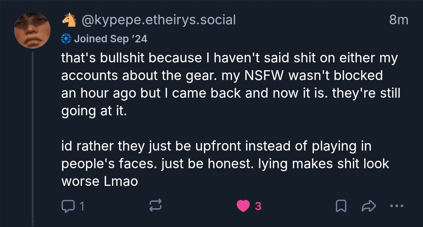Show who liked via the 3 count
423x227 pixels.
258,206
